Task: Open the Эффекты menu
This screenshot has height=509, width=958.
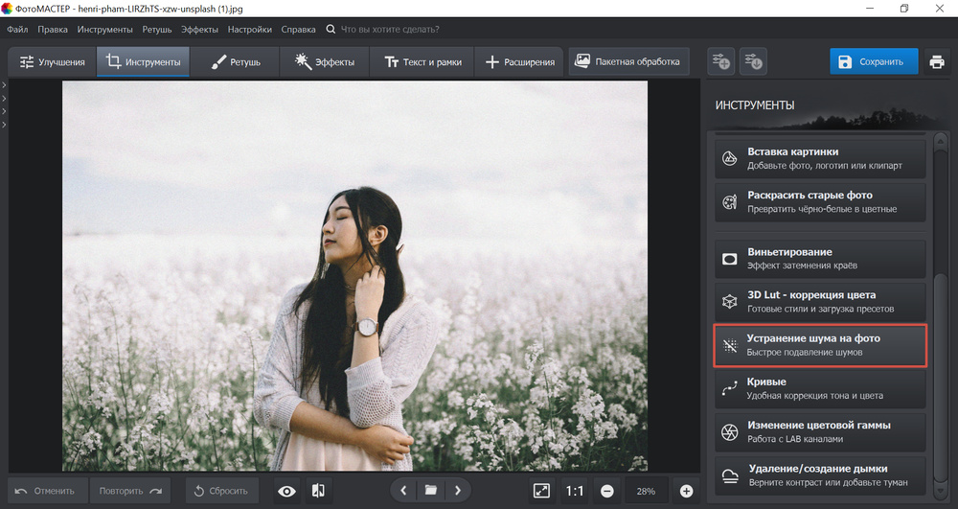Action: [x=199, y=30]
